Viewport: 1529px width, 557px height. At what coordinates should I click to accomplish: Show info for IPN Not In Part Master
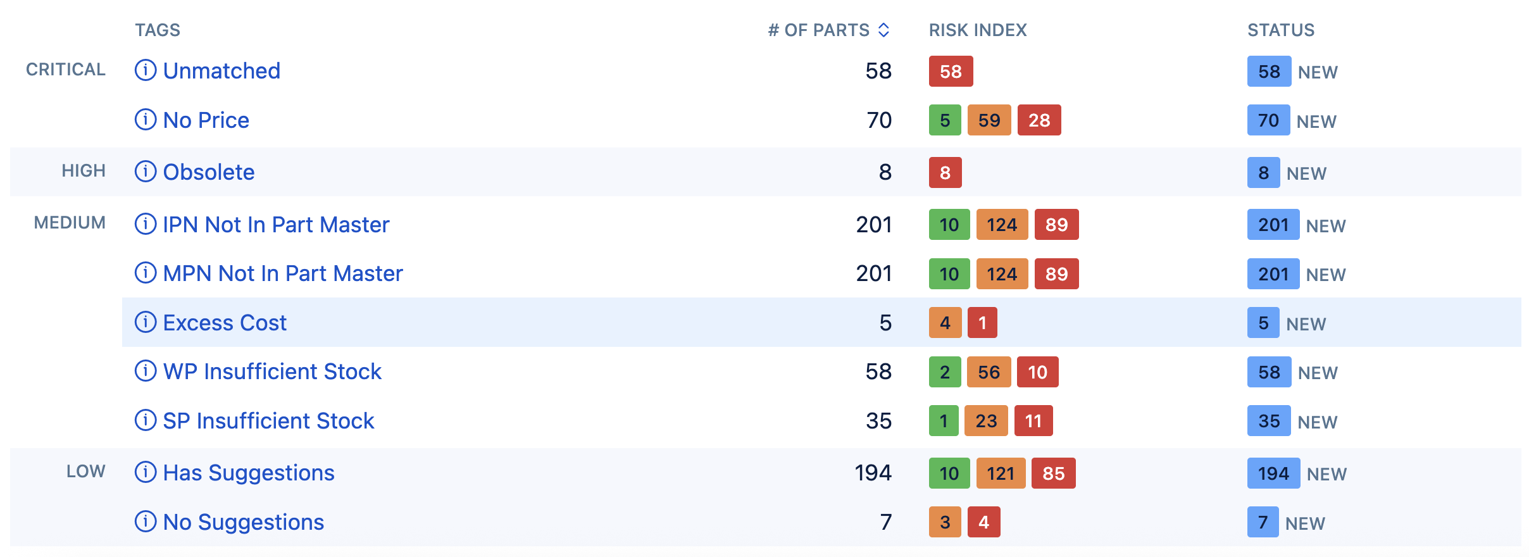[x=146, y=224]
